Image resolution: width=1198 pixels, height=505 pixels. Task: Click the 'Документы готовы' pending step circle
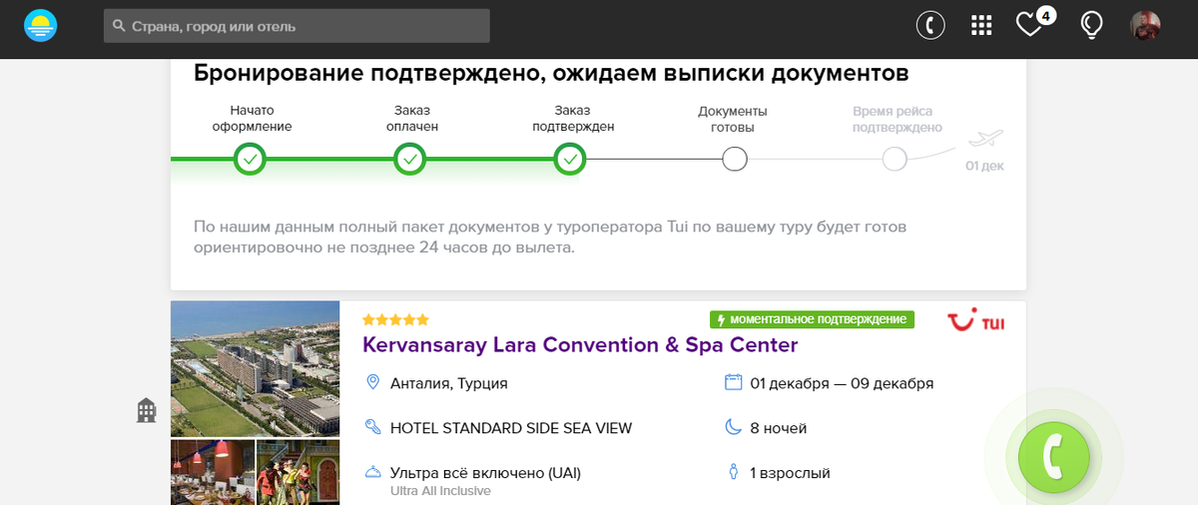pos(735,159)
